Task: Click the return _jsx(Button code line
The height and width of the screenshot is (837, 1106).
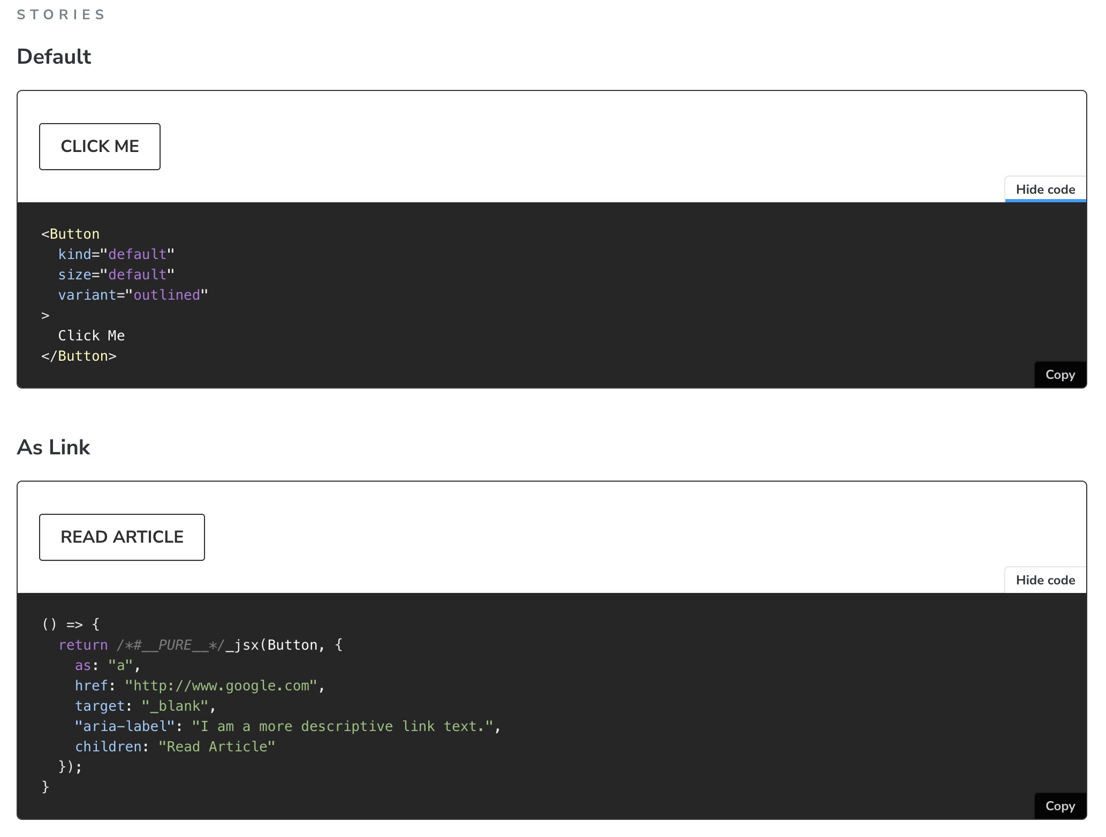Action: click(x=200, y=645)
